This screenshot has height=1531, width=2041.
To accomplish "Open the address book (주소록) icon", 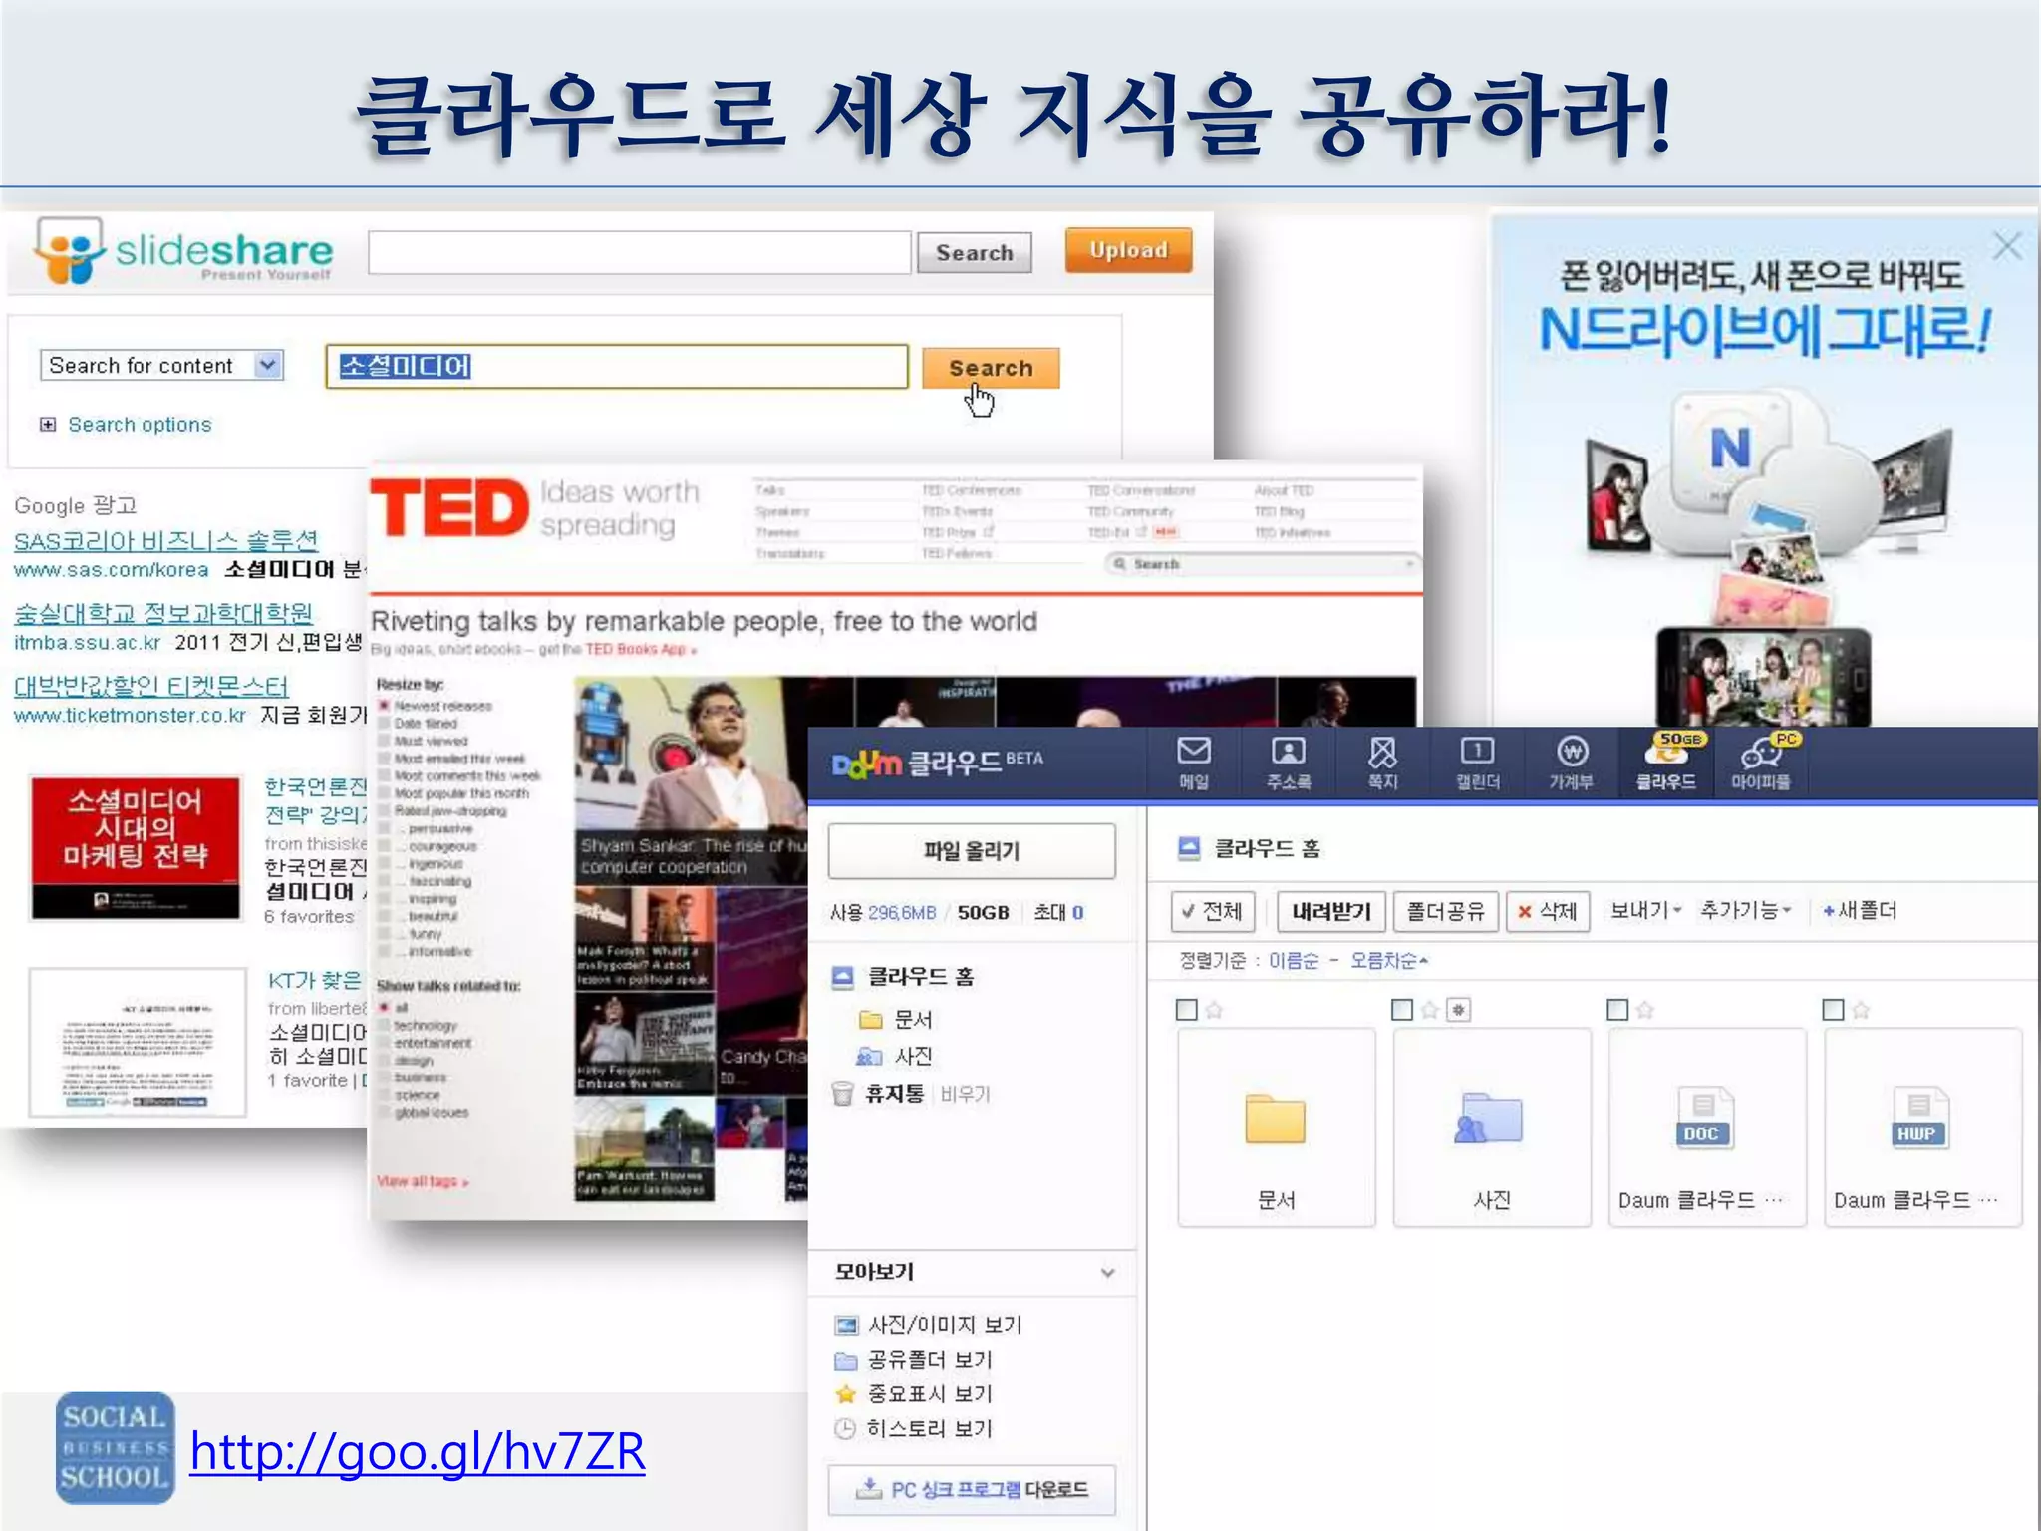I will 1288,763.
